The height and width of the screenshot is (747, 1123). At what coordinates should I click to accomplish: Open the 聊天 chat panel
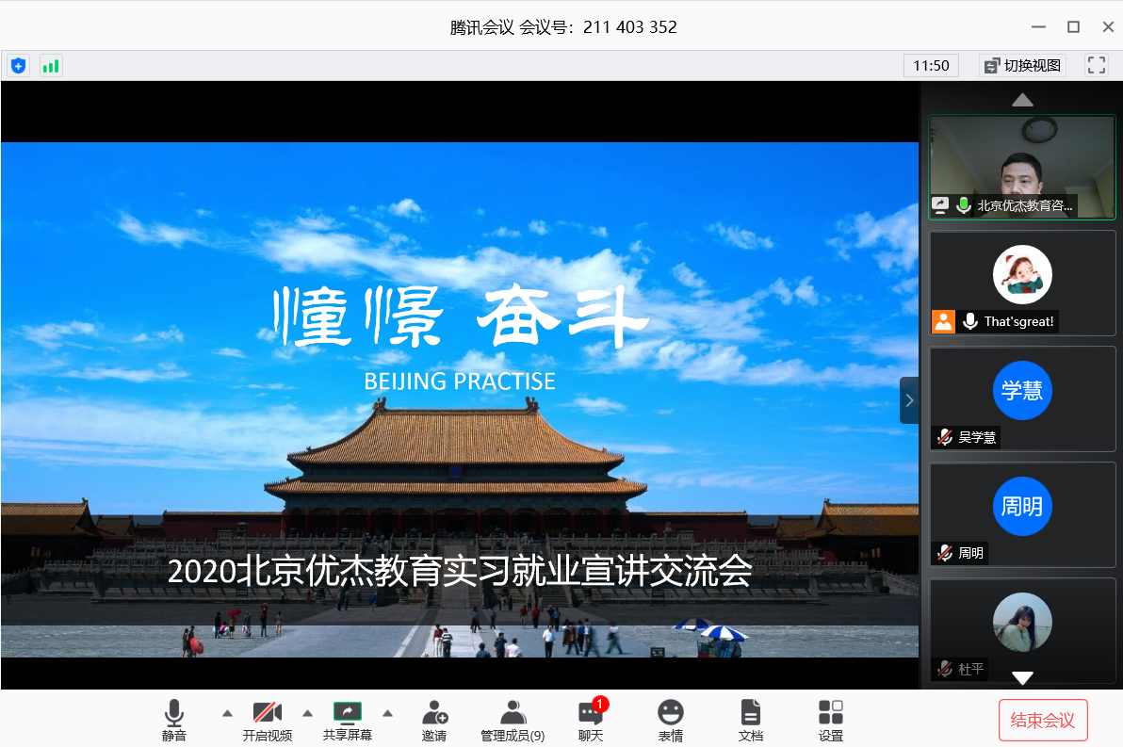coord(591,721)
